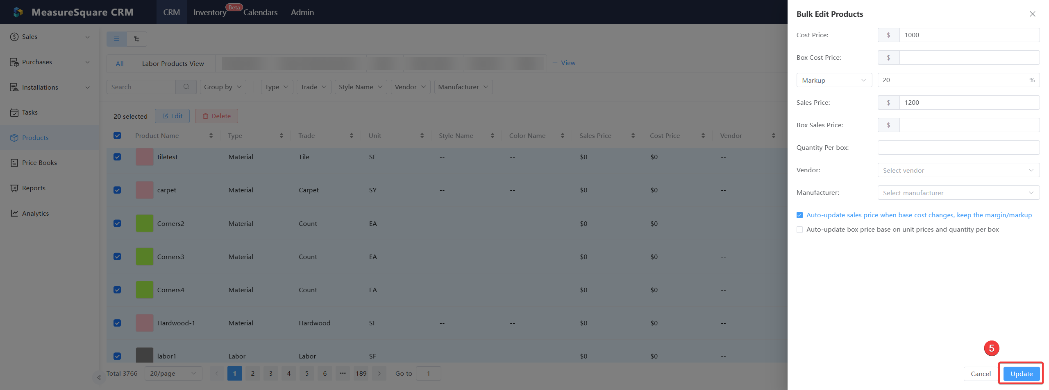Open the Inventory top menu

210,12
